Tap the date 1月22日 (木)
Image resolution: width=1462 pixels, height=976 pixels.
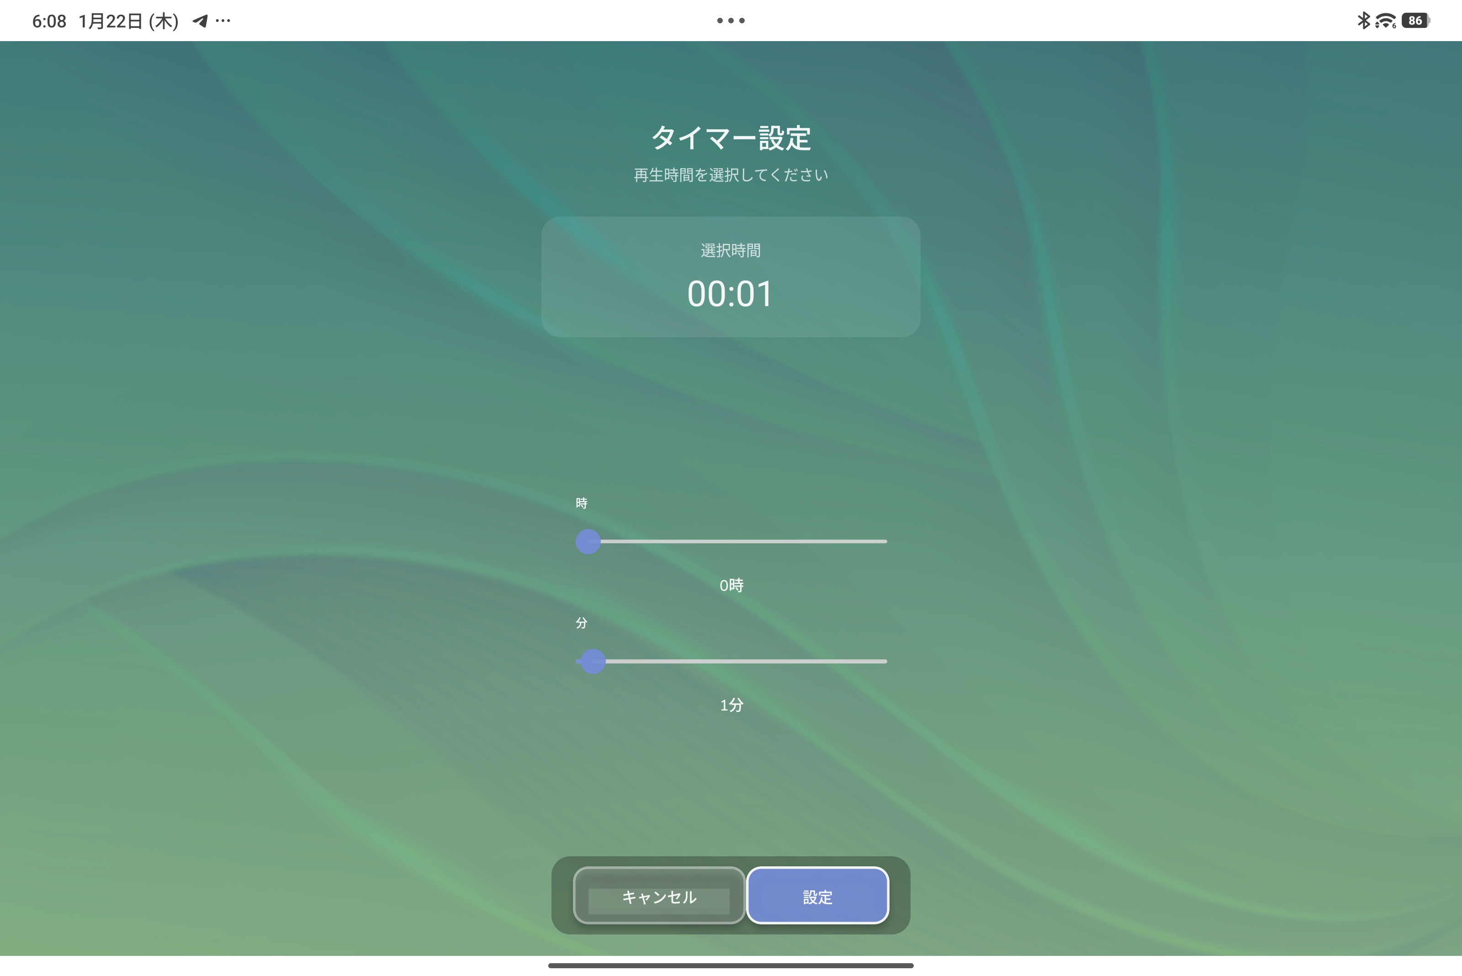coord(128,21)
